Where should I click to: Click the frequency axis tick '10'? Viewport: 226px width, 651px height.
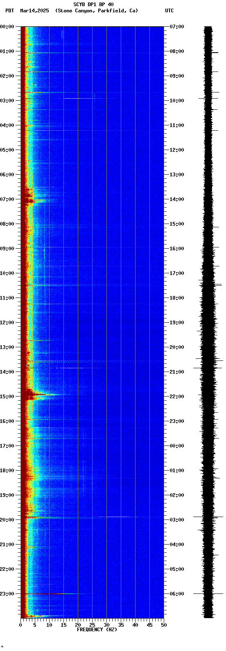[49, 625]
